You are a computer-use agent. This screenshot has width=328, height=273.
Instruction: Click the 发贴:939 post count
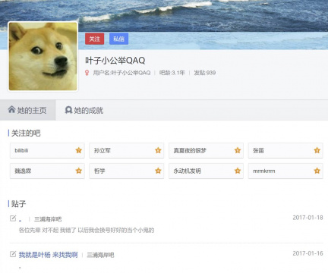coord(205,73)
